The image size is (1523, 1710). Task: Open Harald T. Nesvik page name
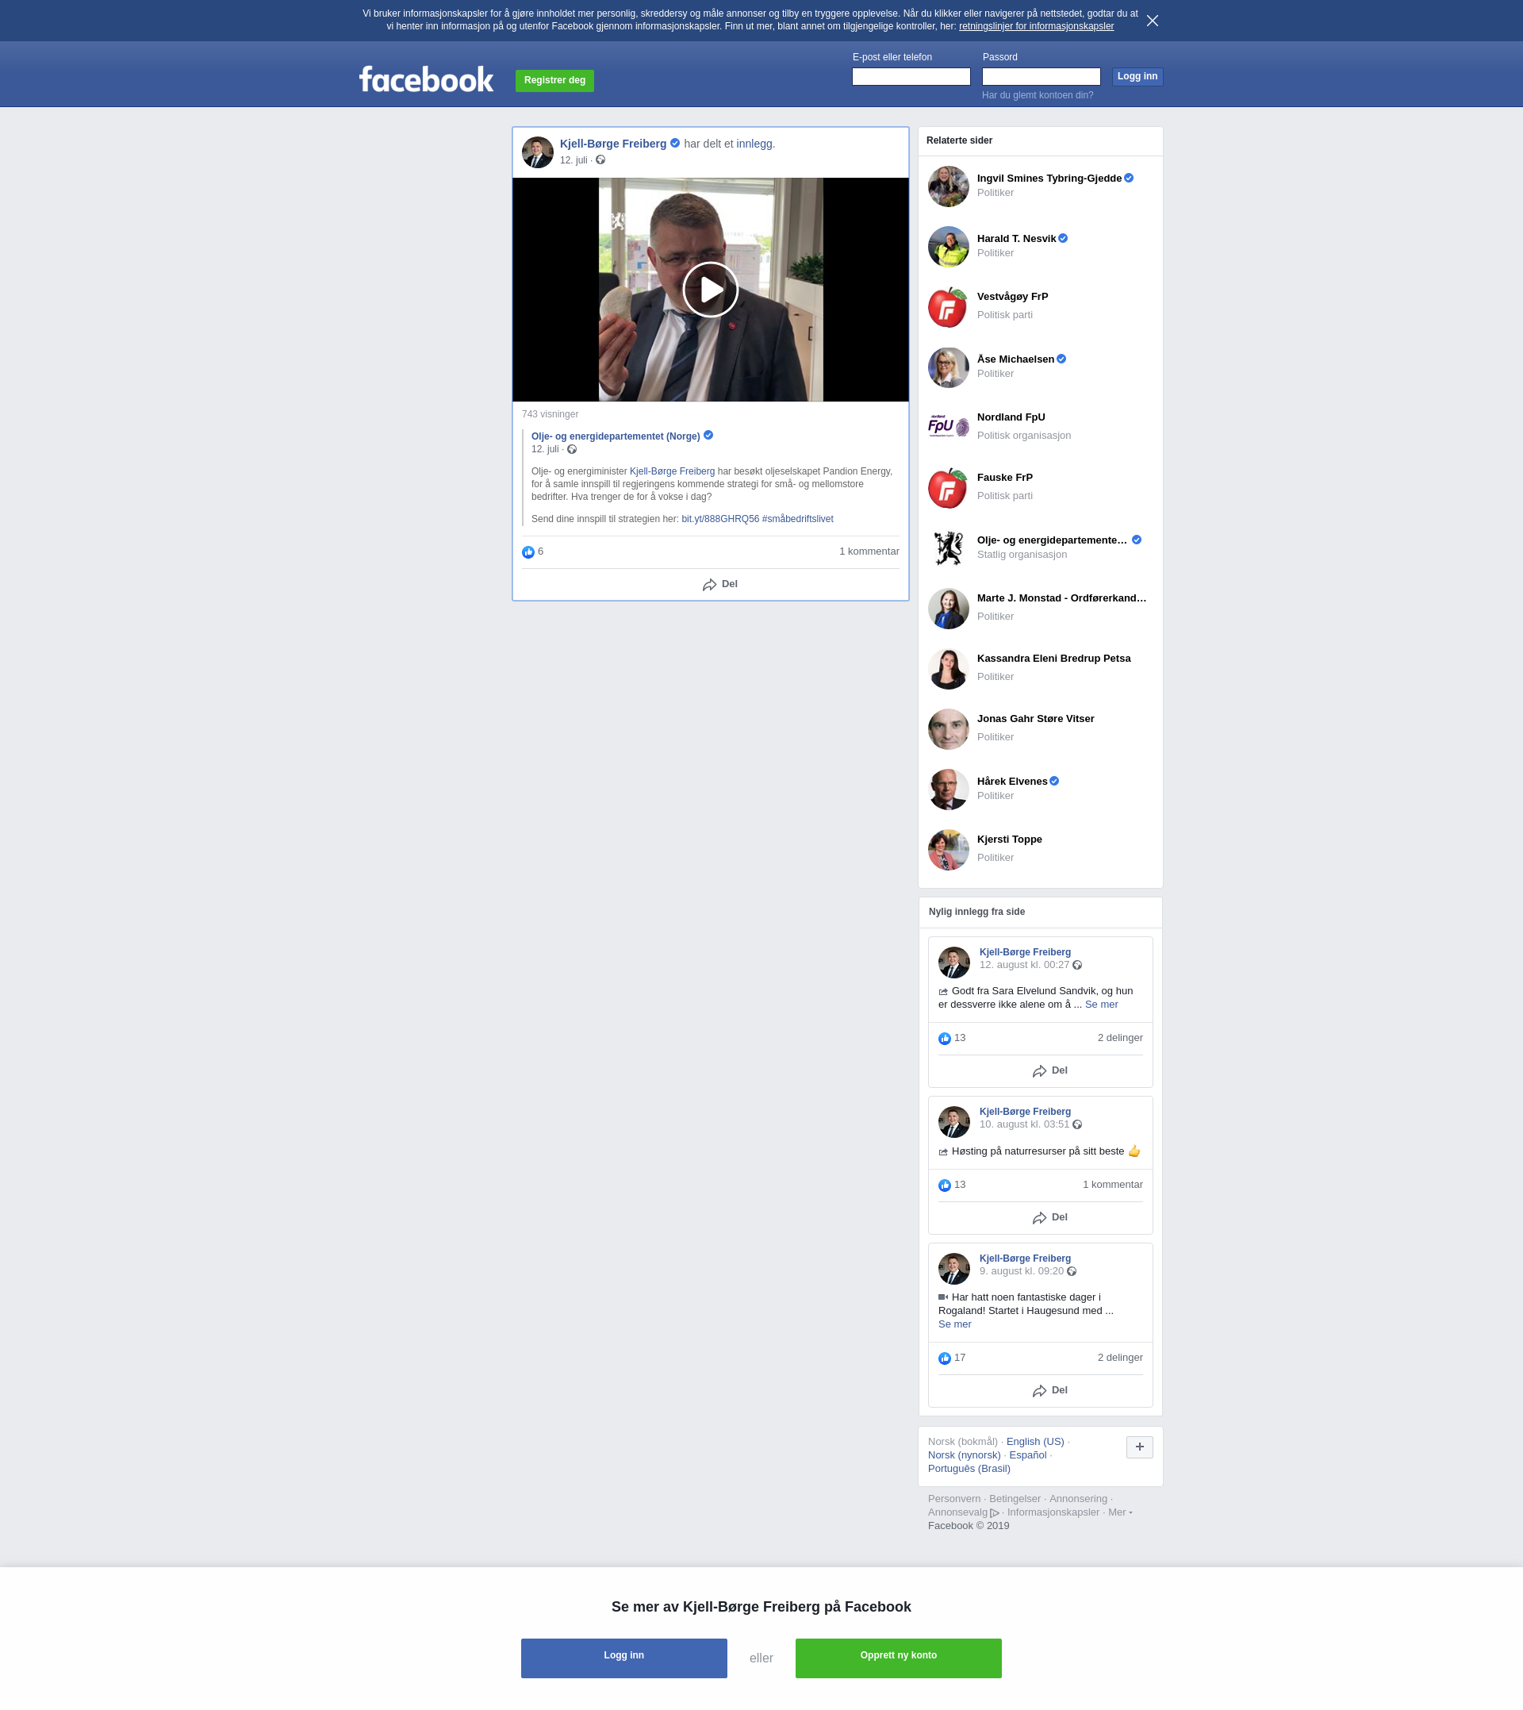(x=1016, y=239)
